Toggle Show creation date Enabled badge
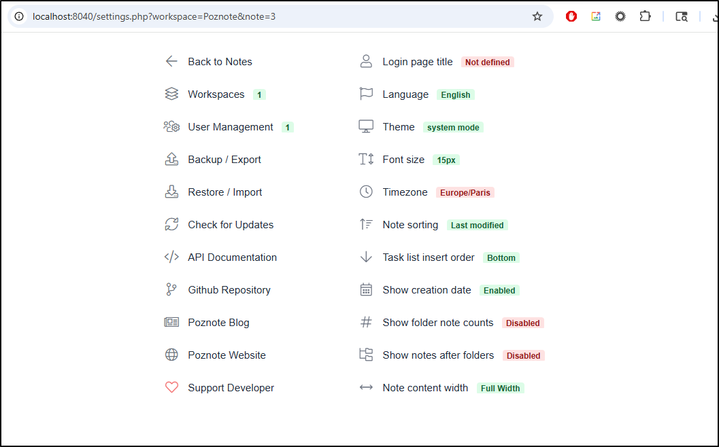 pos(499,291)
